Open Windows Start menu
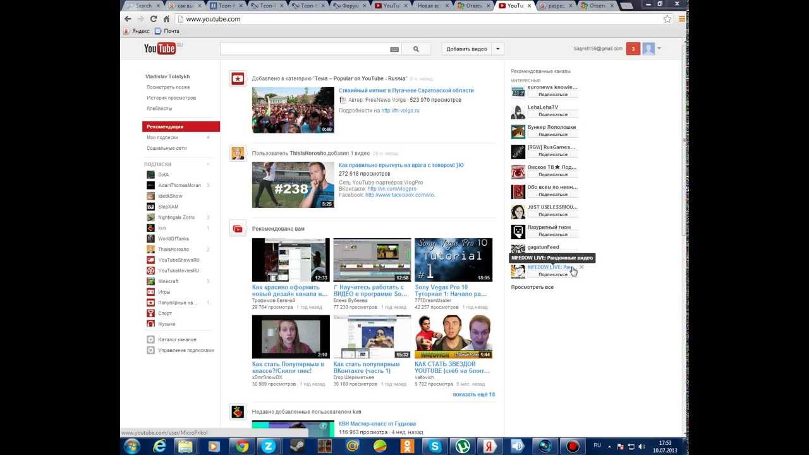The image size is (809, 455). tap(132, 446)
